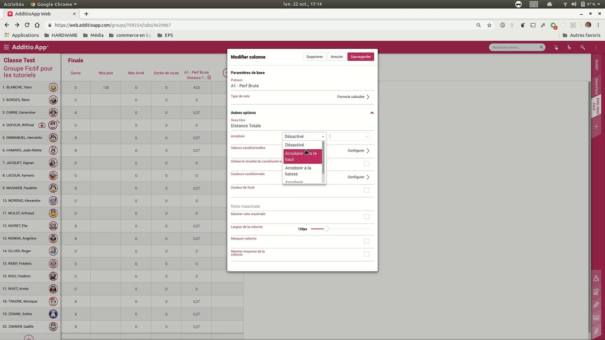Select Arrodonir à la baisse option
The width and height of the screenshot is (605, 340).
tap(302, 171)
